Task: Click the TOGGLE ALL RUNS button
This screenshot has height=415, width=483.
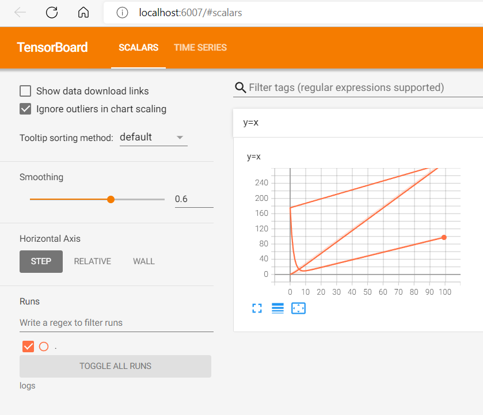Action: click(x=115, y=366)
